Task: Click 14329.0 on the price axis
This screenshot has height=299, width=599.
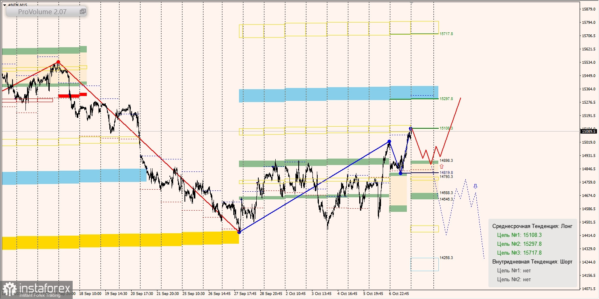Action: click(589, 249)
